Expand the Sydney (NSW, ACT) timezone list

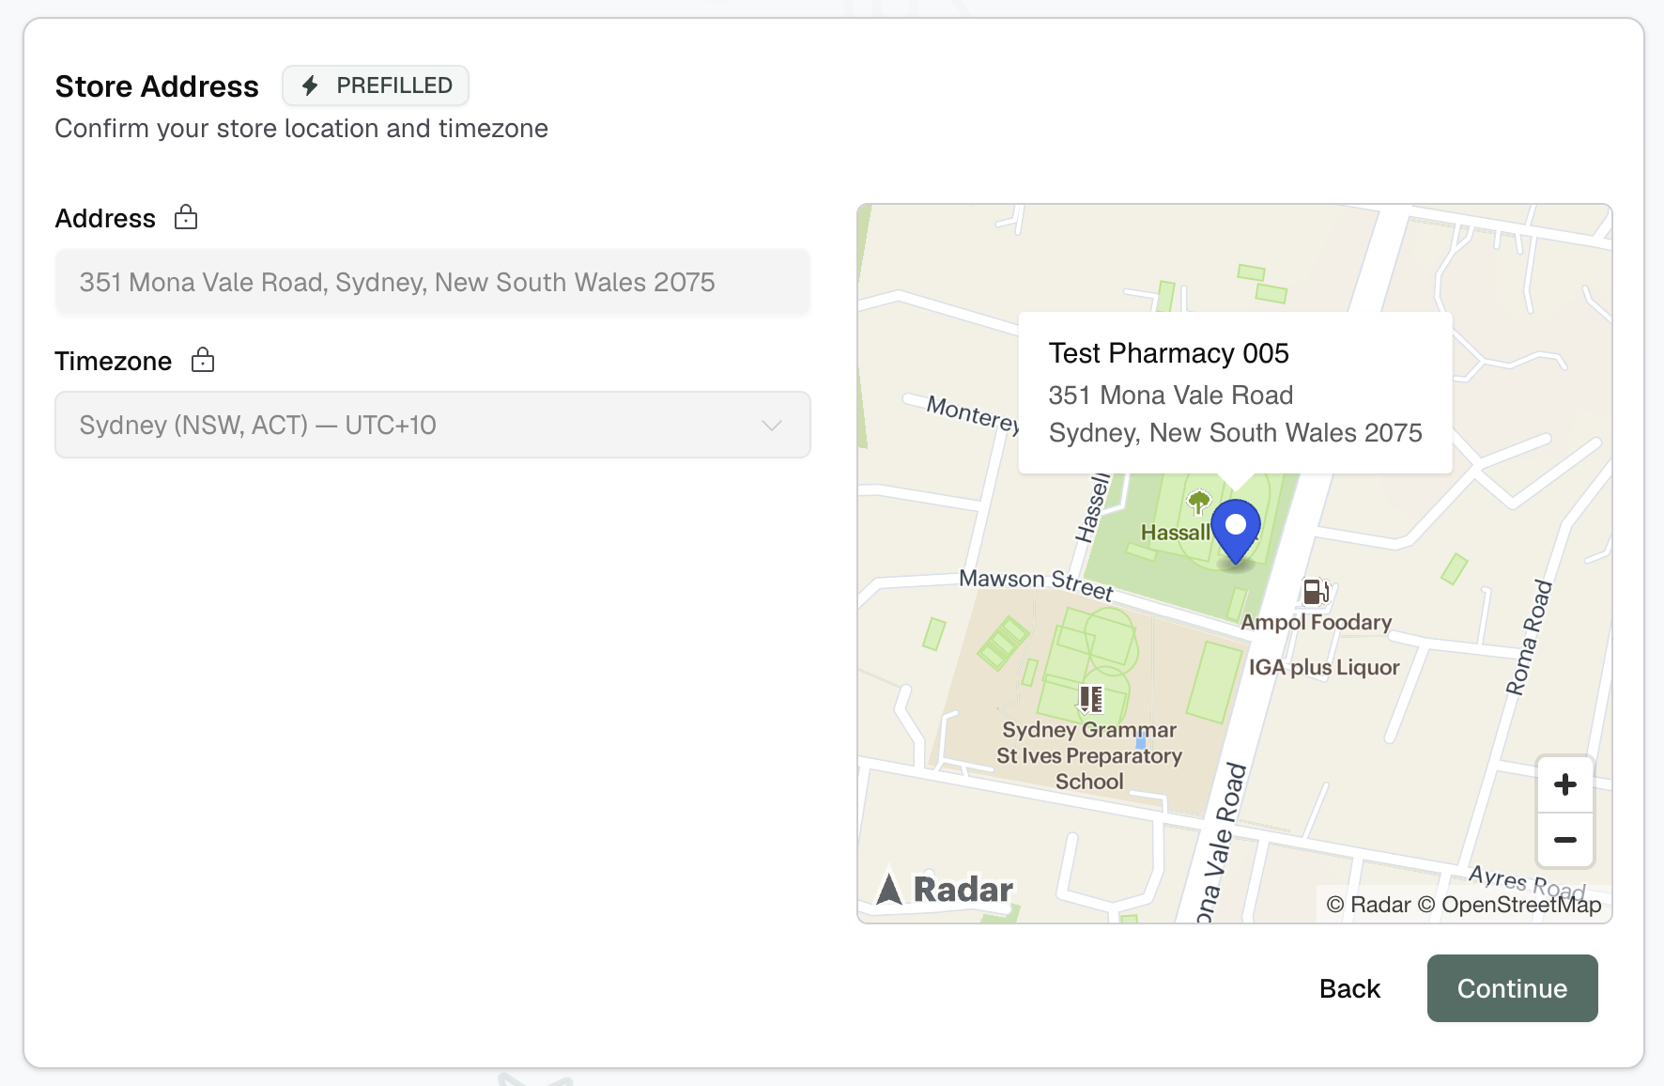tap(432, 425)
